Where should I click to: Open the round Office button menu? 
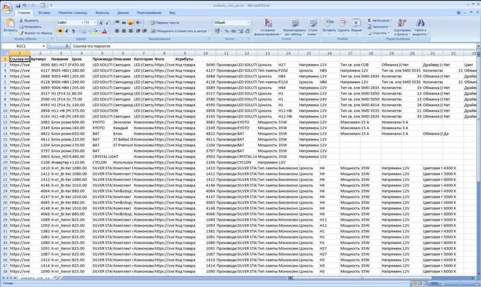[7, 8]
